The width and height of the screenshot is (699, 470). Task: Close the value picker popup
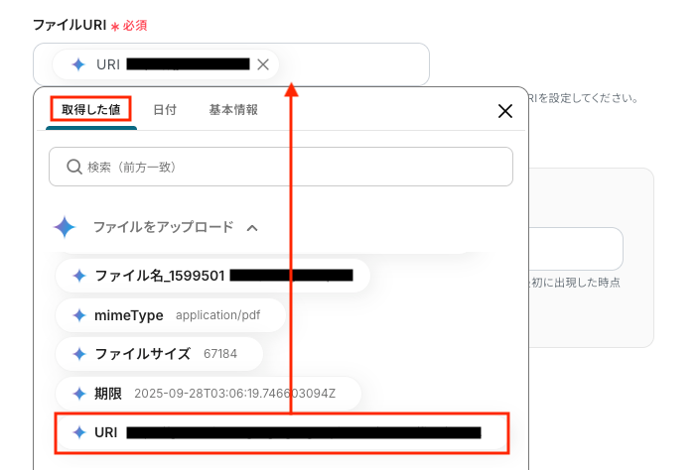[505, 111]
